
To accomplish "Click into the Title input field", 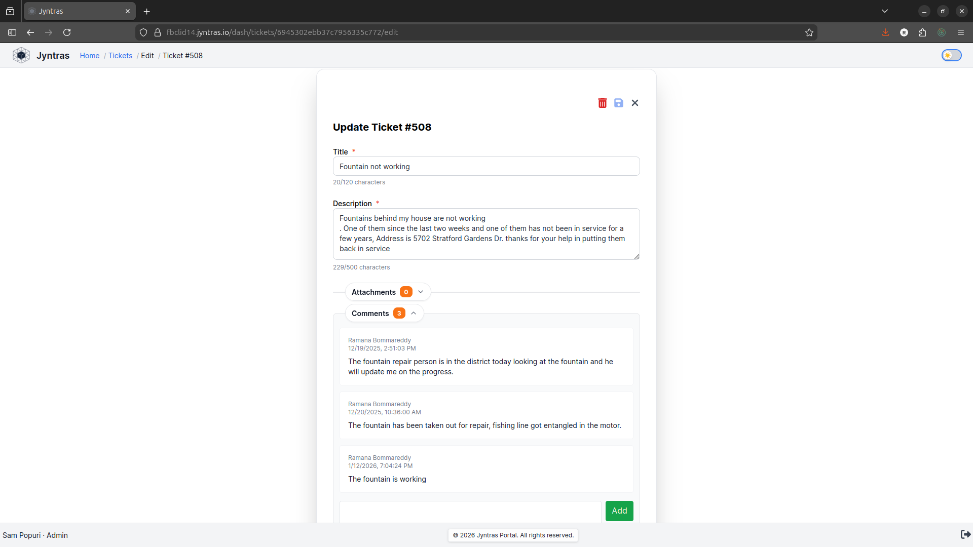I will 486,166.
